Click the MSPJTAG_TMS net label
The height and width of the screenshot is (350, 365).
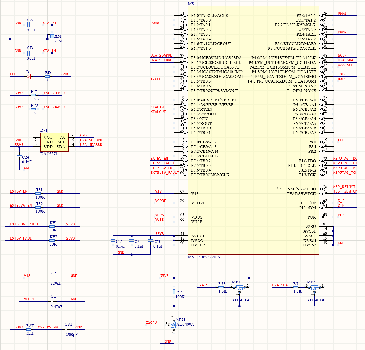[345, 168]
